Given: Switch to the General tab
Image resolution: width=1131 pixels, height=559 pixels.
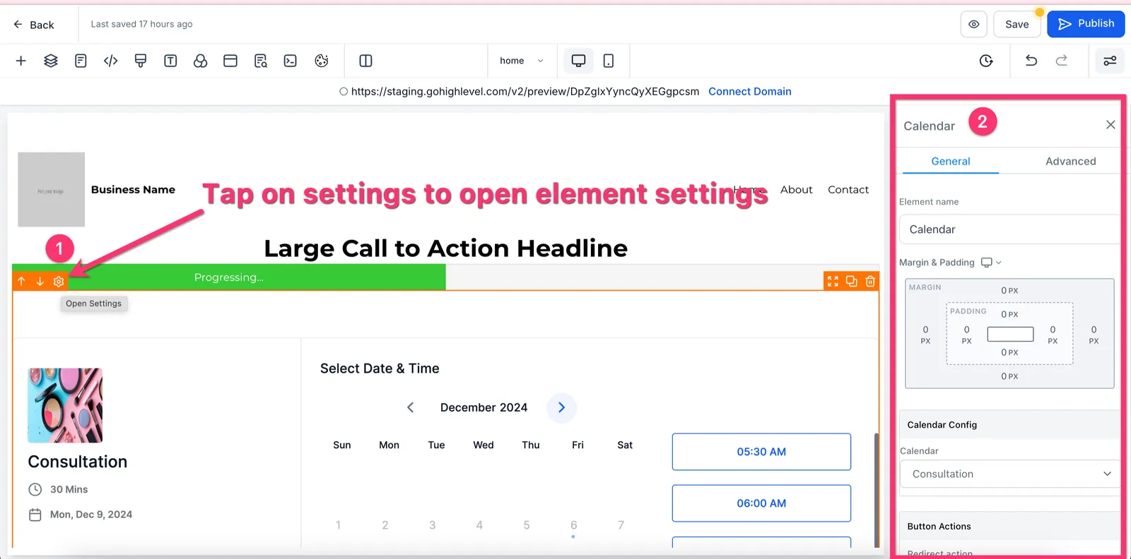Looking at the screenshot, I should coord(950,161).
